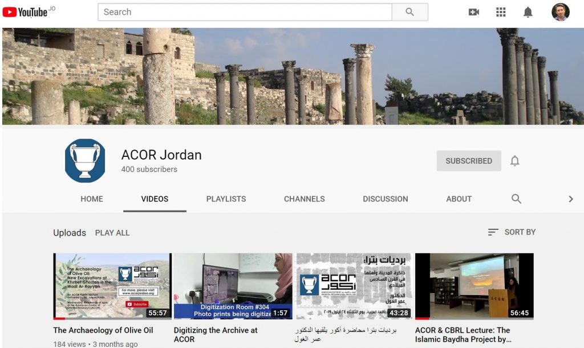This screenshot has width=584, height=348.
Task: Open the SORT BY dropdown
Action: [511, 232]
